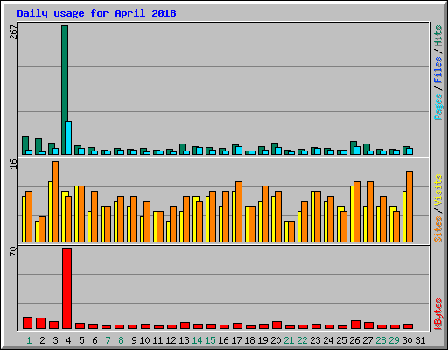Click the 'KBytes' legend label

[438, 313]
